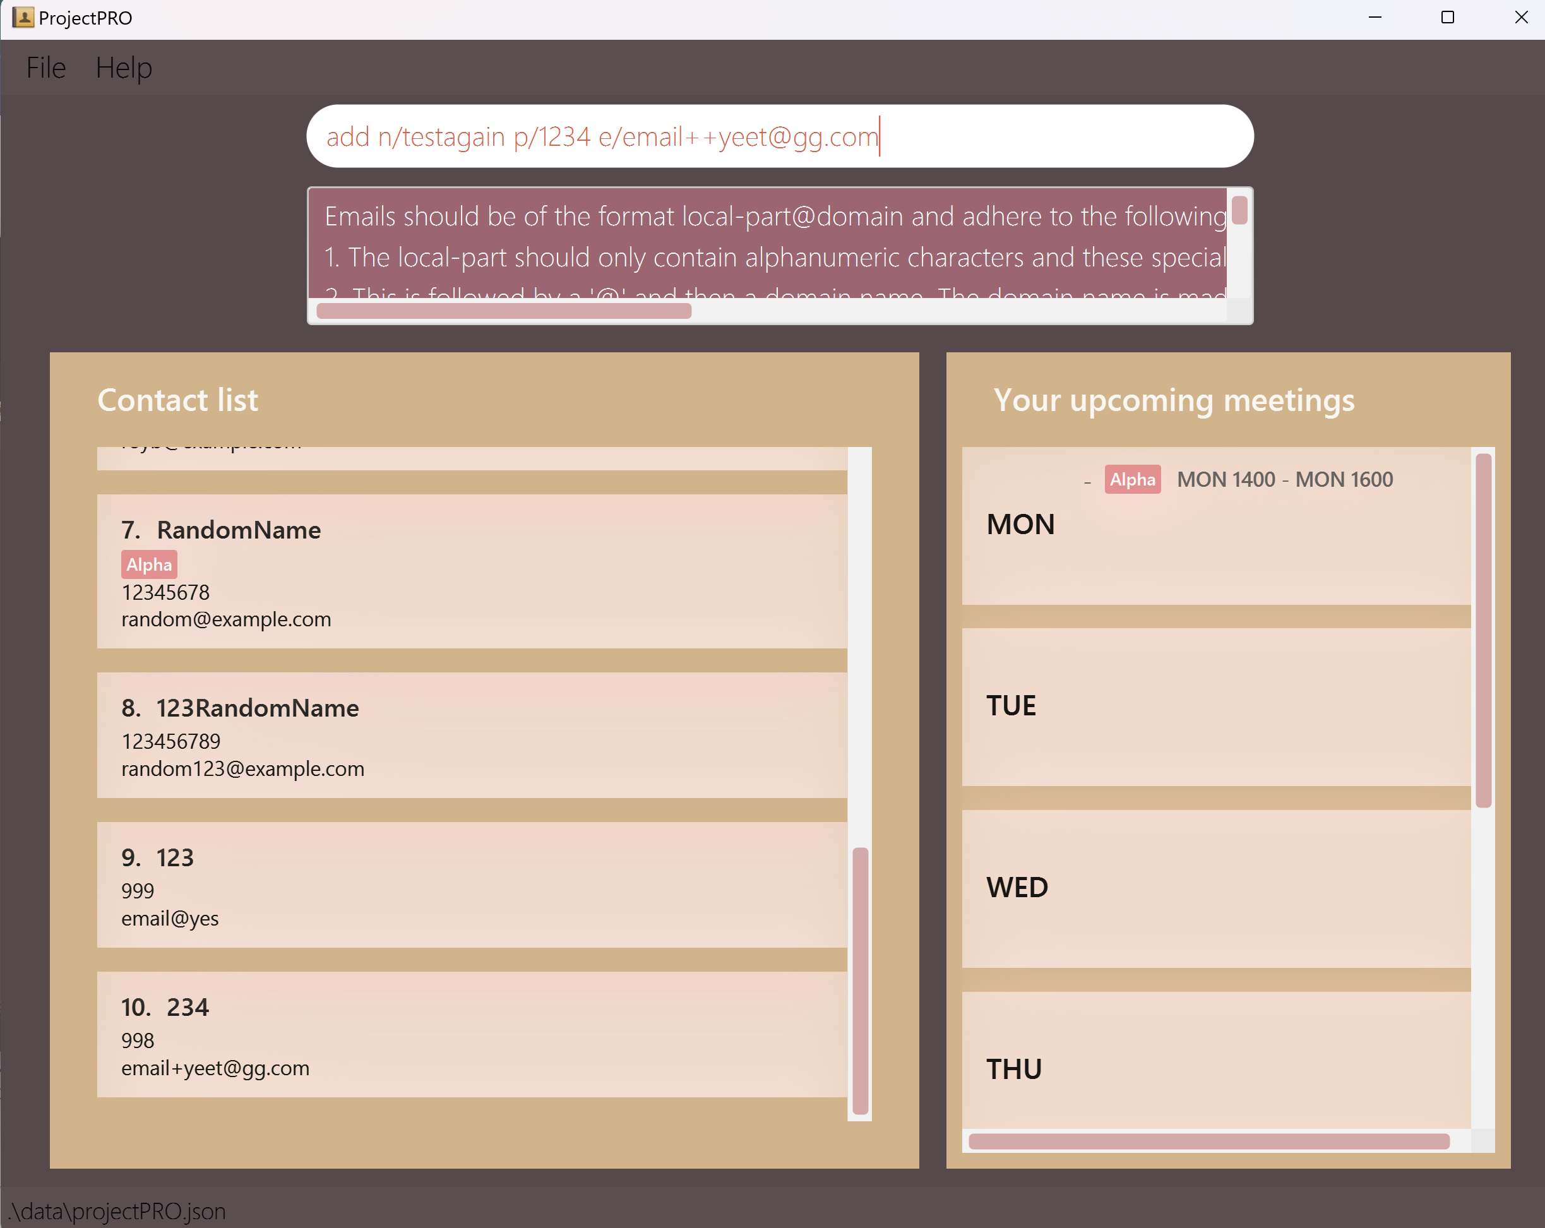Click the meetings panel horizontal scrollbar thumb
The height and width of the screenshot is (1228, 1545).
coord(1208,1142)
